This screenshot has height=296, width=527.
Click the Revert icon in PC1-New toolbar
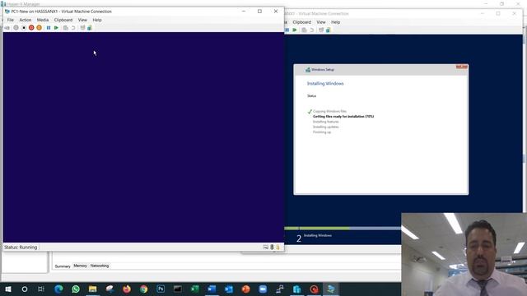coord(73,28)
